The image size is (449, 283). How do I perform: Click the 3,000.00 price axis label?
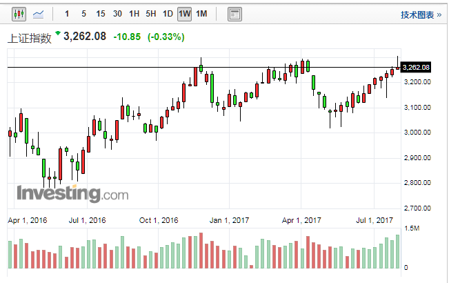417,133
